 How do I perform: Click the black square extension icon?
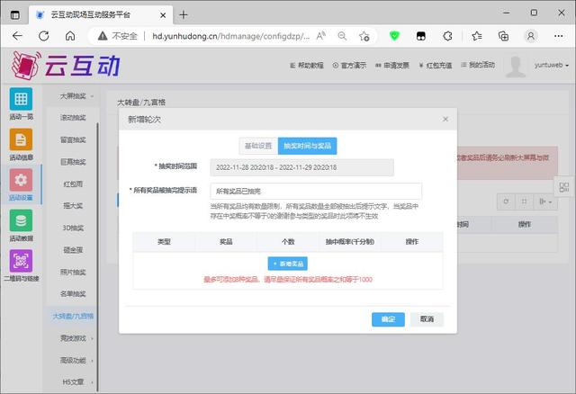(421, 36)
